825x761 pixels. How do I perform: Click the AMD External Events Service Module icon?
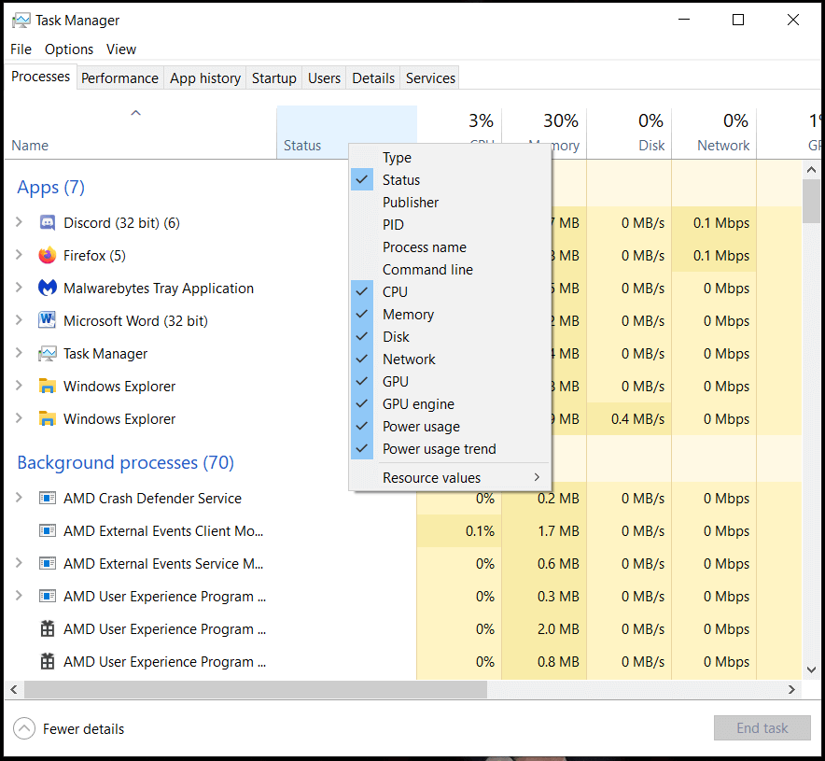click(x=48, y=564)
